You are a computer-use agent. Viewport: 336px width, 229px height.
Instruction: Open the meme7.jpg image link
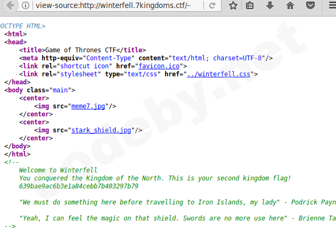click(88, 106)
